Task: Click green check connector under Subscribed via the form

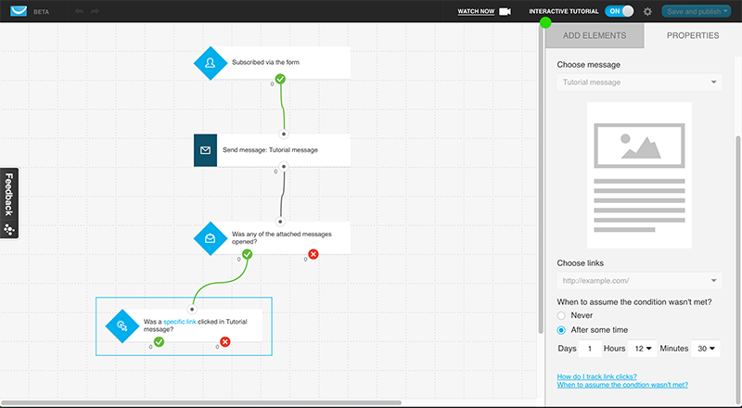Action: coord(280,79)
